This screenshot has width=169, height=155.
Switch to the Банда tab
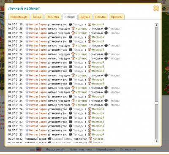(37, 17)
